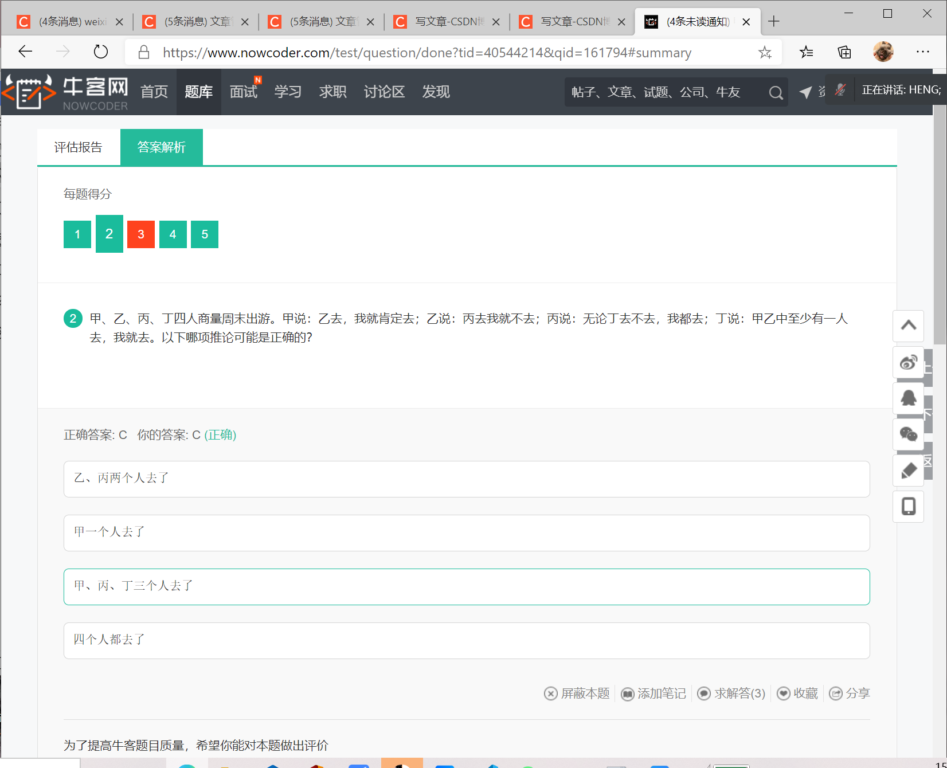Screen dimensions: 947x768
Task: Select option '四个人都去了'
Action: (467, 641)
